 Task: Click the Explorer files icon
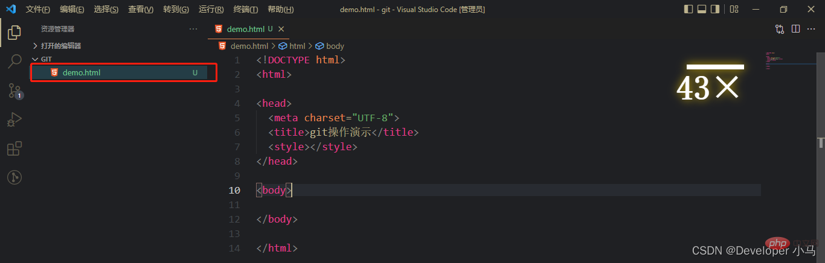tap(14, 33)
